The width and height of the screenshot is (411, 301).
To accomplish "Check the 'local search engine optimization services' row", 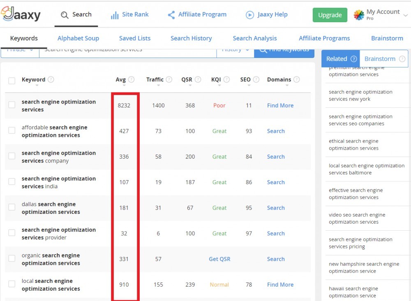I will (x=12, y=284).
